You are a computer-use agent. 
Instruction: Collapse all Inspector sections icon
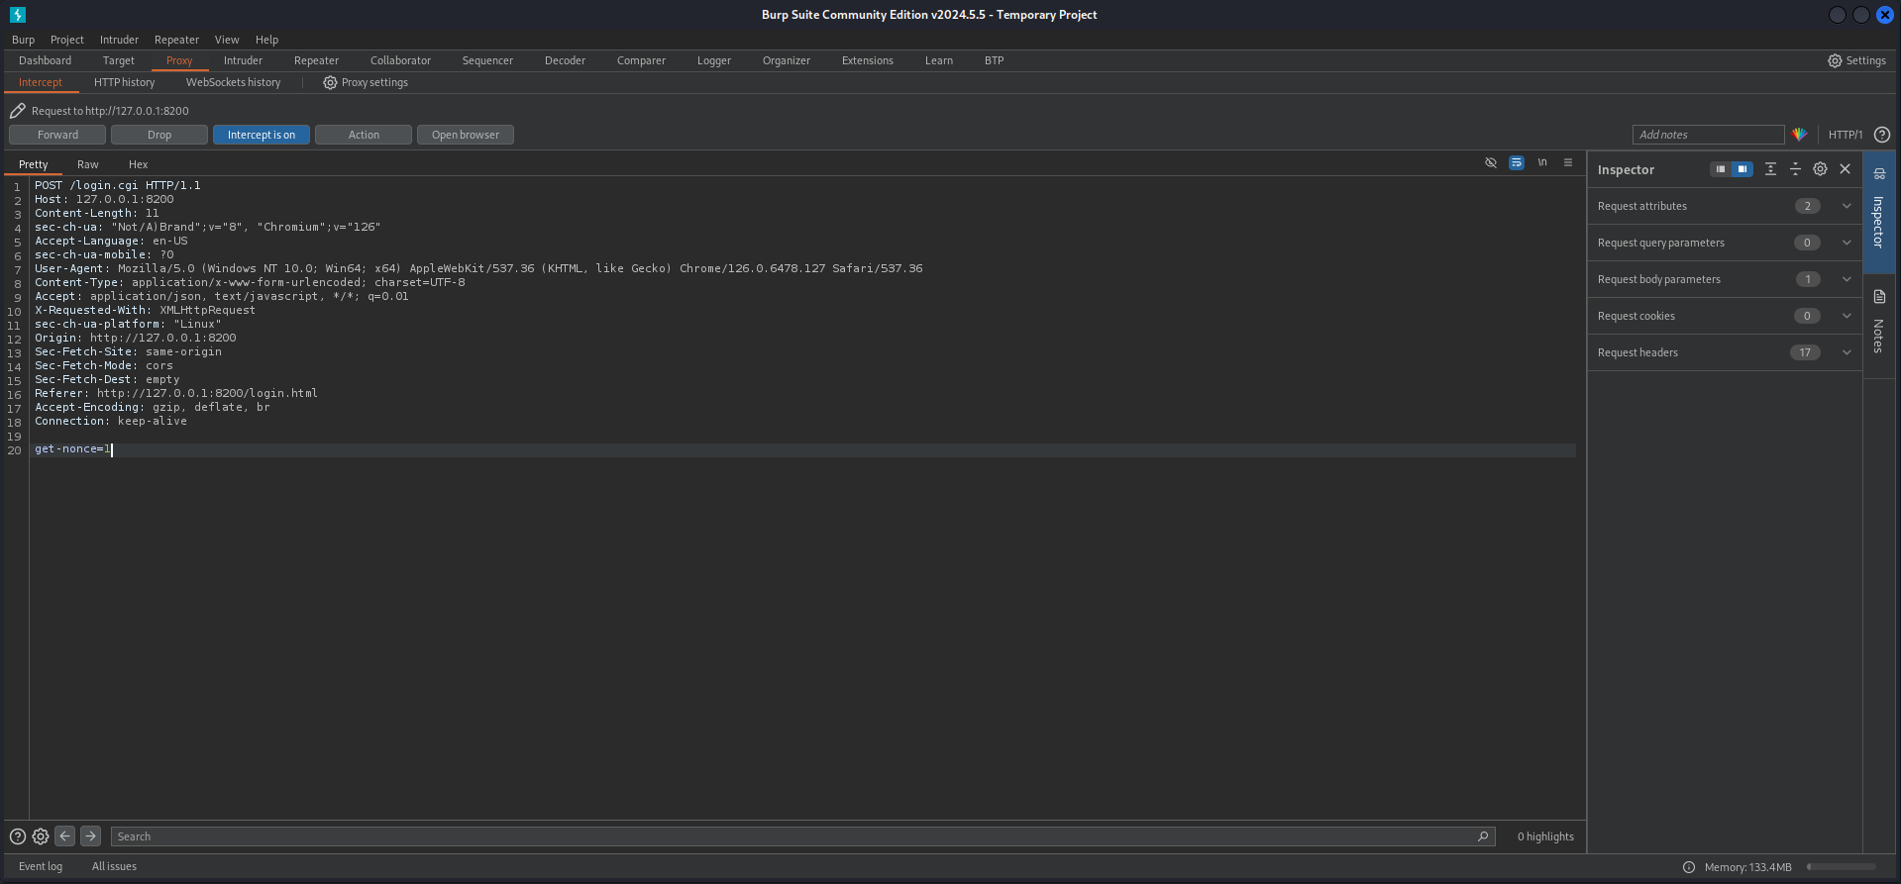[1795, 169]
